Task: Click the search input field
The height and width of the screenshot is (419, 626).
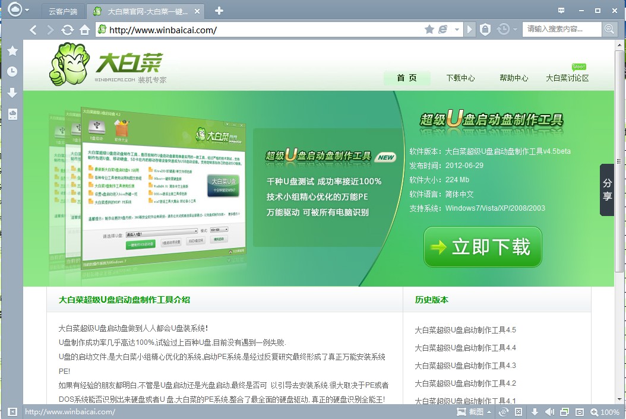Action: pyautogui.click(x=561, y=29)
